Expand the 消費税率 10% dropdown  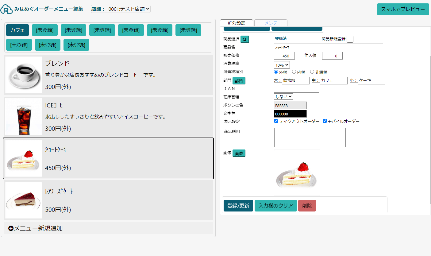click(x=282, y=65)
